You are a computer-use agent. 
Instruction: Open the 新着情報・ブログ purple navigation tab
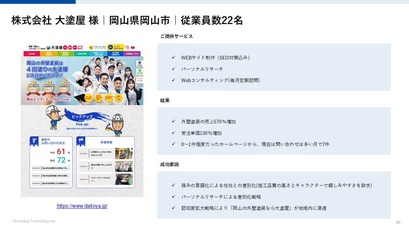132,54
